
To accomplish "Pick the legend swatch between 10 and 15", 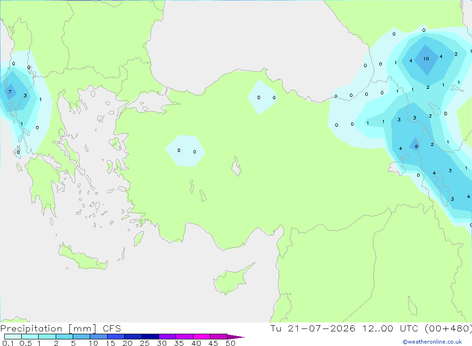I will coord(99,337).
